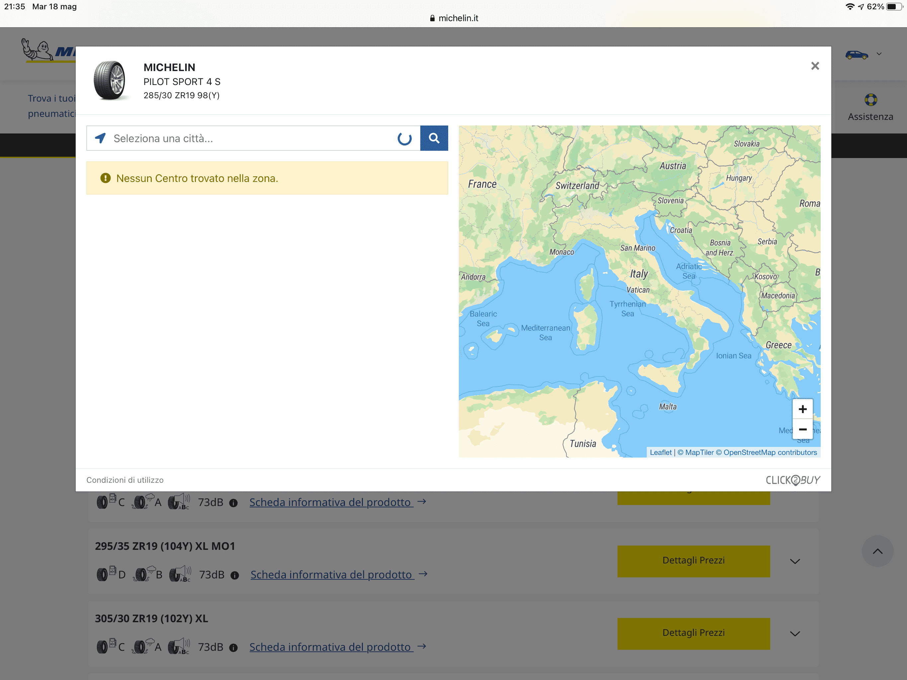Click the Tunisia label on the map
Image resolution: width=907 pixels, height=680 pixels.
[583, 443]
